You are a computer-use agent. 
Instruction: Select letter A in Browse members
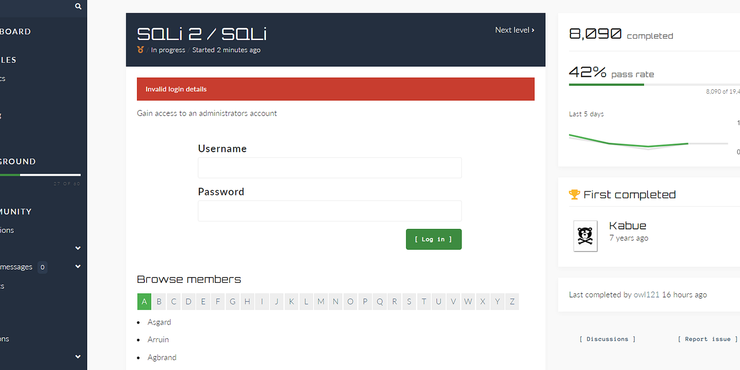coord(144,301)
